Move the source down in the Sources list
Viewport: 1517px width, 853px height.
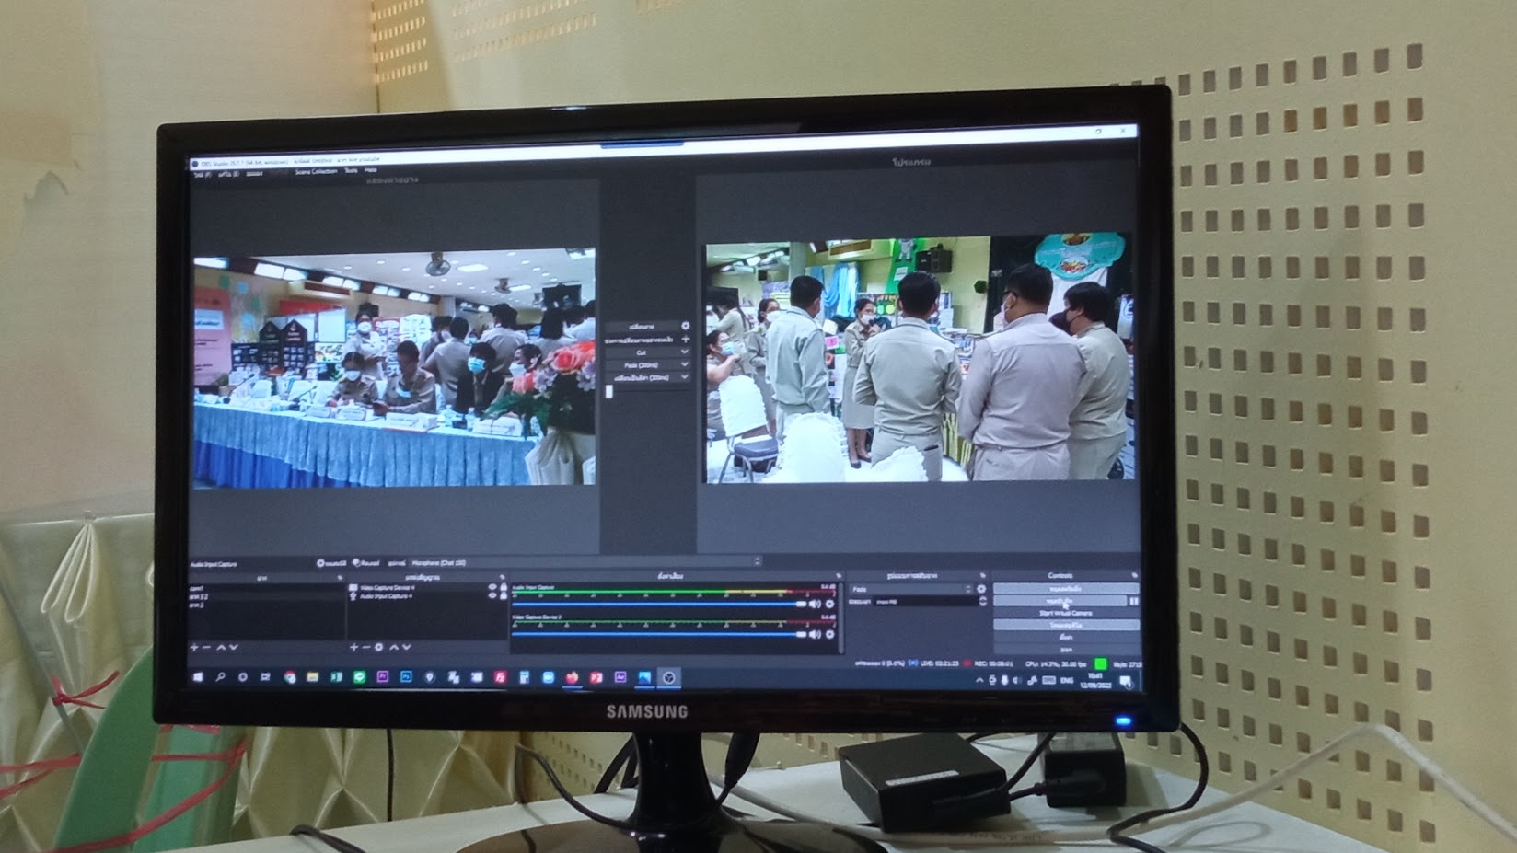[407, 648]
